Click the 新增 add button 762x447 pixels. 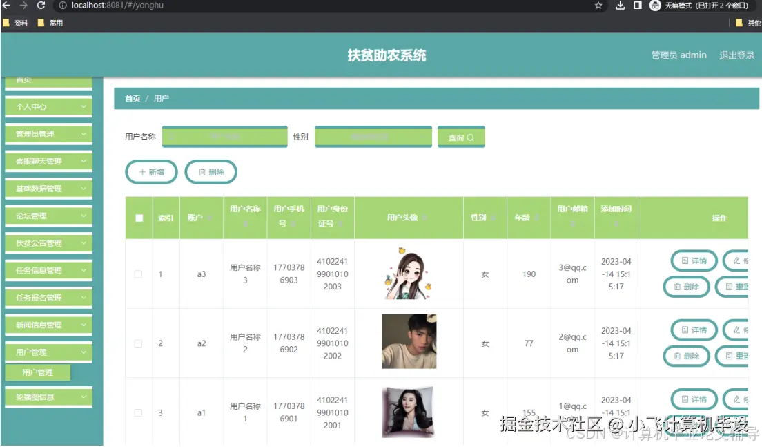[152, 172]
